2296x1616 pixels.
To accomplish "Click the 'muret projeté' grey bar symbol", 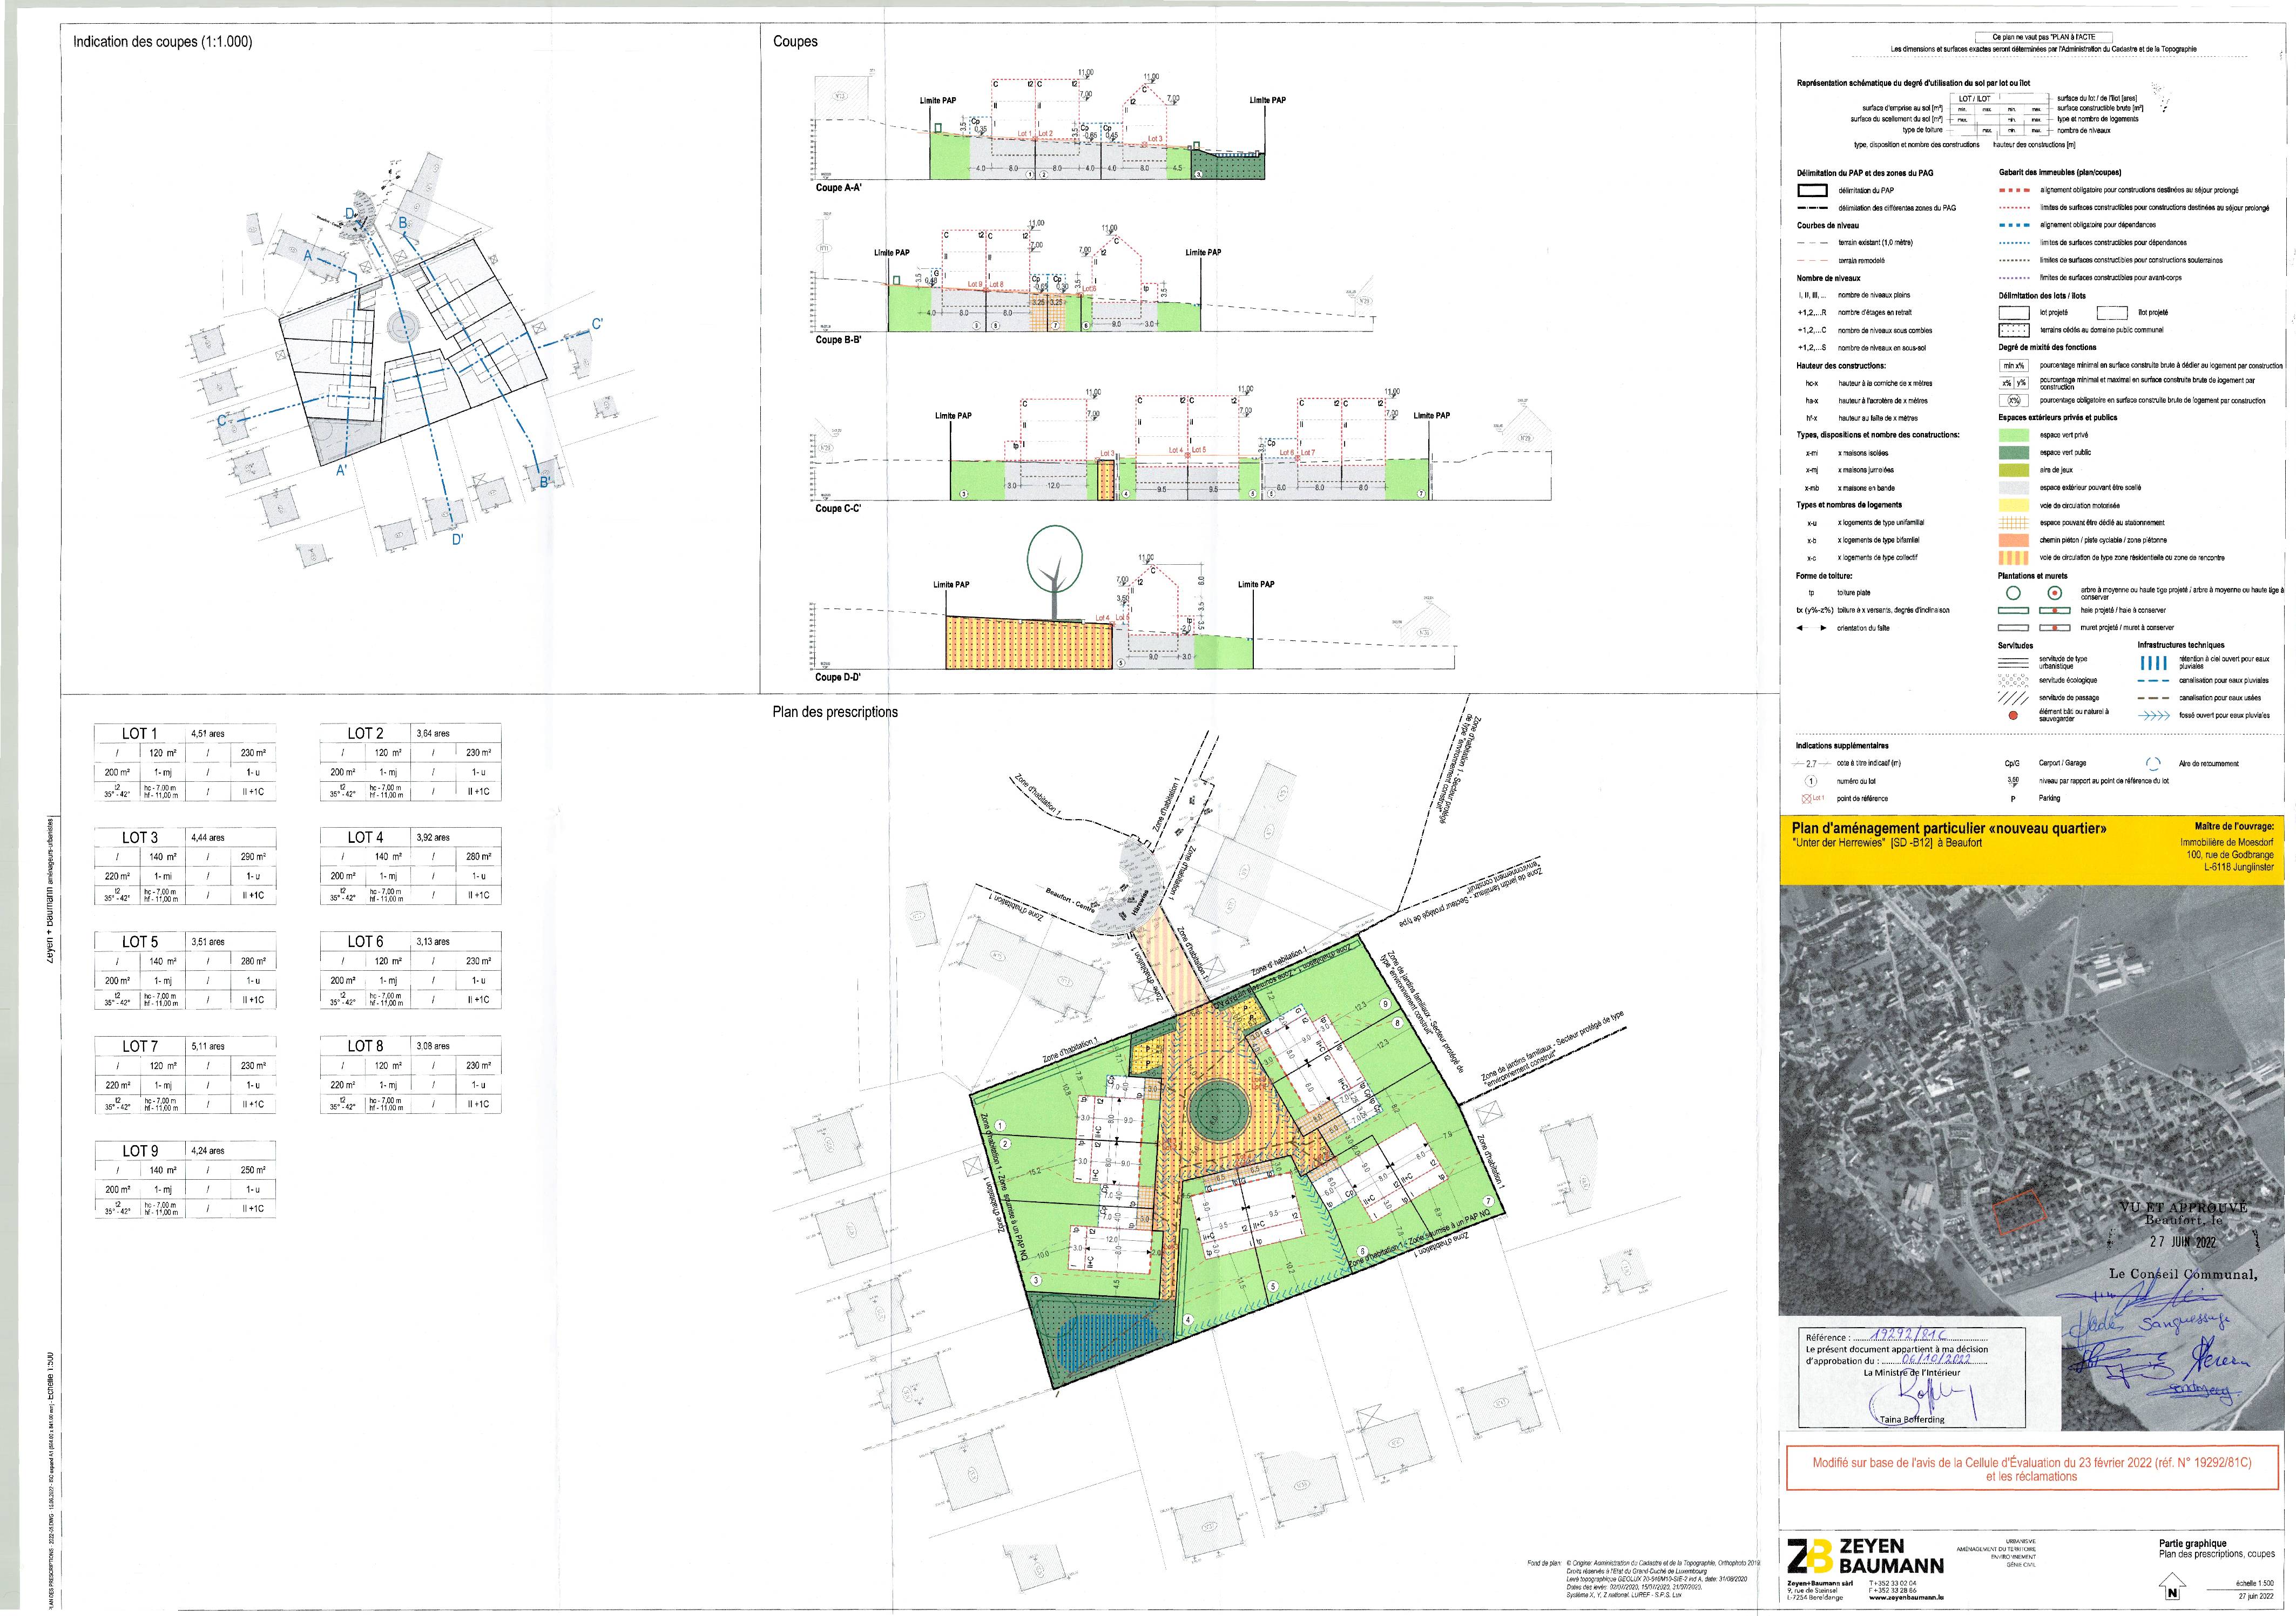I will 2013,628.
